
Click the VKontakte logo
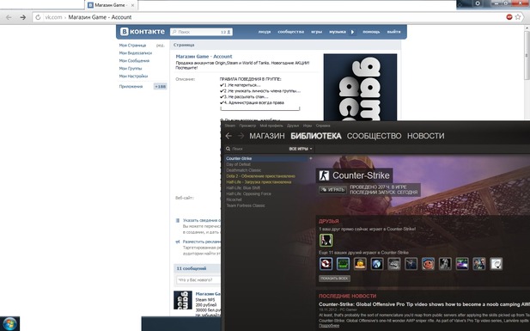tap(143, 32)
